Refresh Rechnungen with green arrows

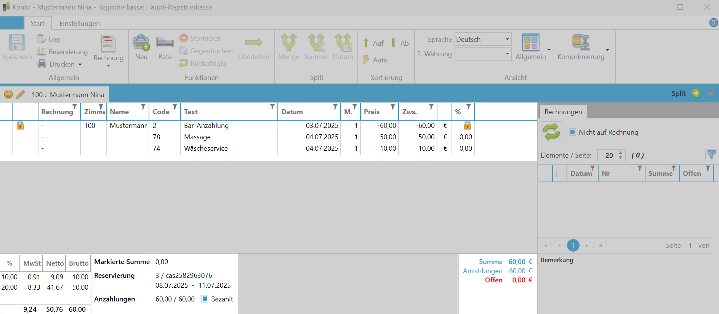click(551, 132)
